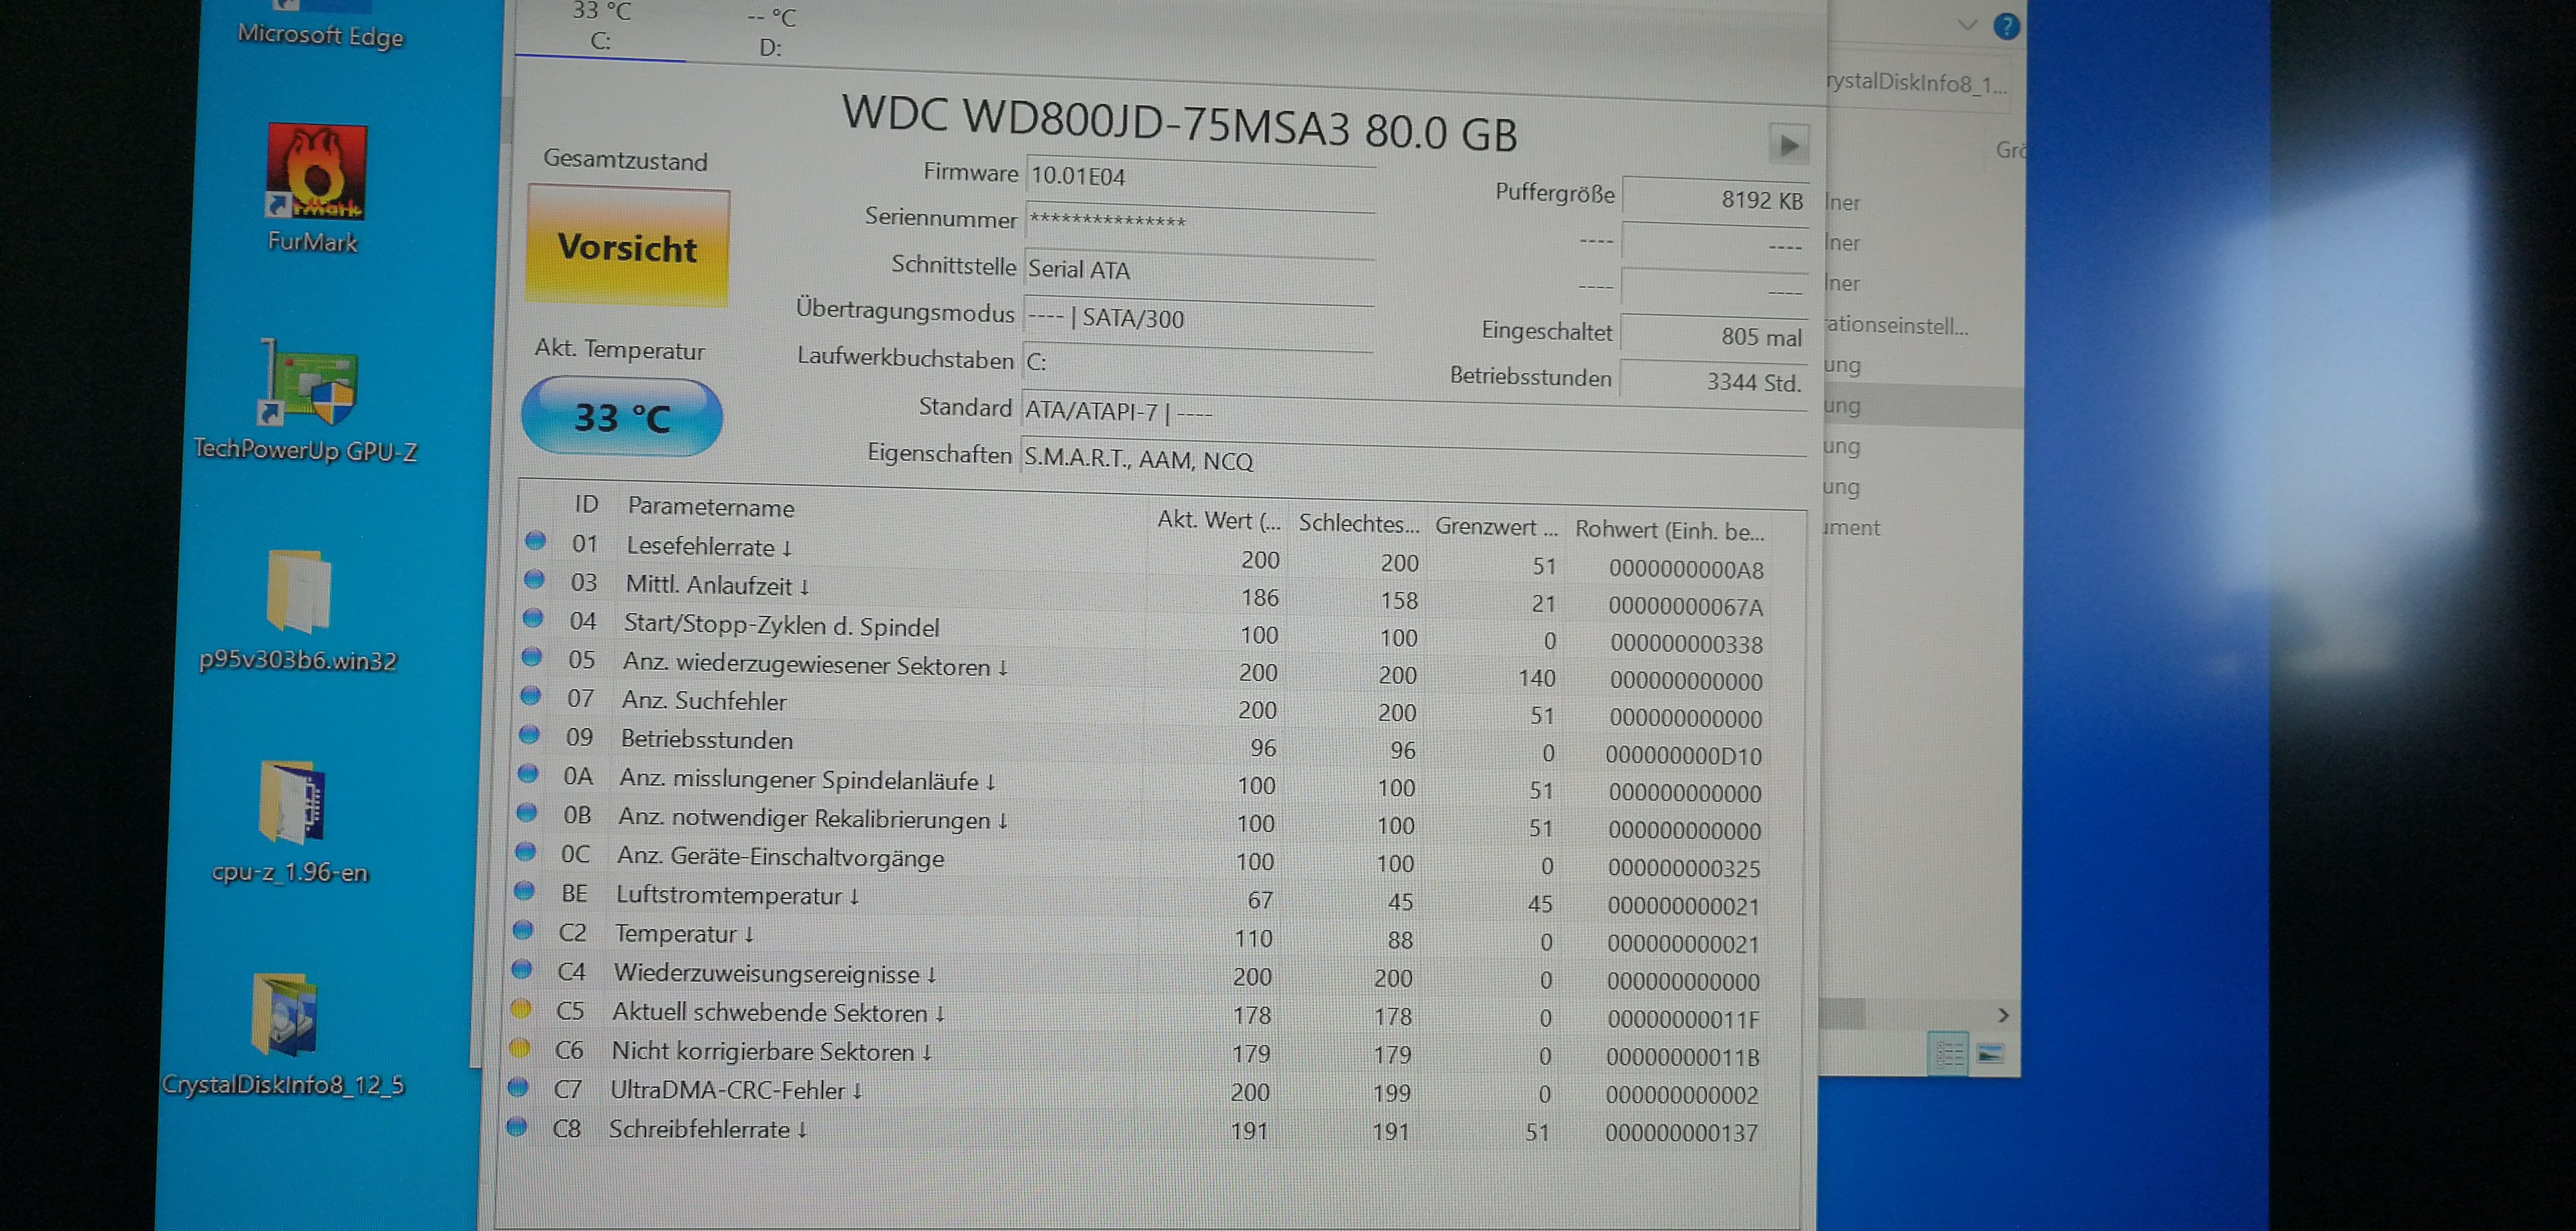Click the Microsoft Edge desktop shortcut
This screenshot has height=1231, width=2576.
(x=320, y=35)
